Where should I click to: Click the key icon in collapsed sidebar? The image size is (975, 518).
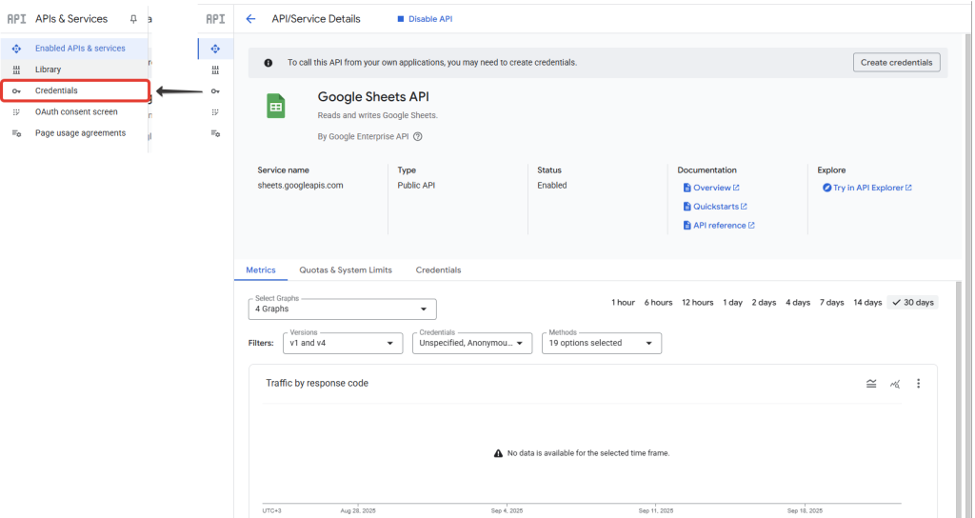(215, 91)
